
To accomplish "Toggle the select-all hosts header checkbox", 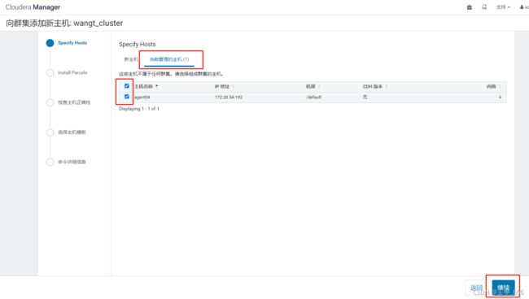I will [x=126, y=86].
